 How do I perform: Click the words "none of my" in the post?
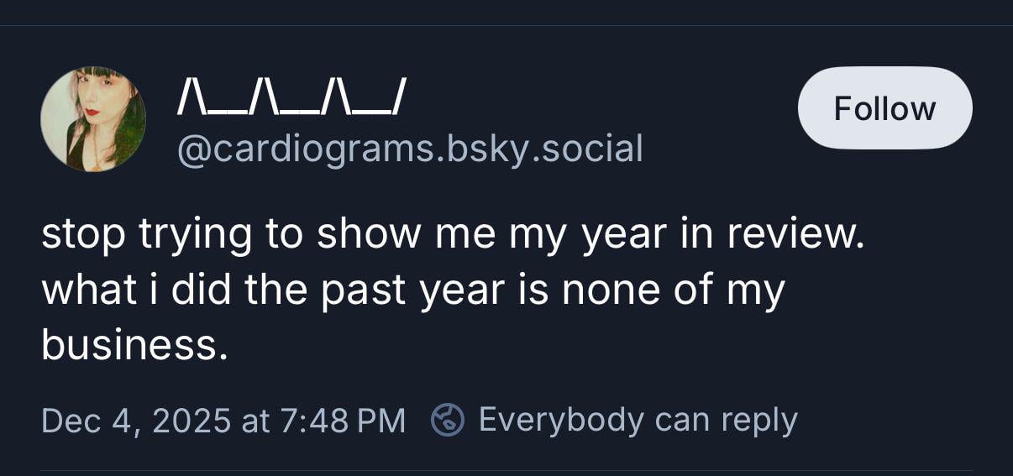tap(672, 290)
